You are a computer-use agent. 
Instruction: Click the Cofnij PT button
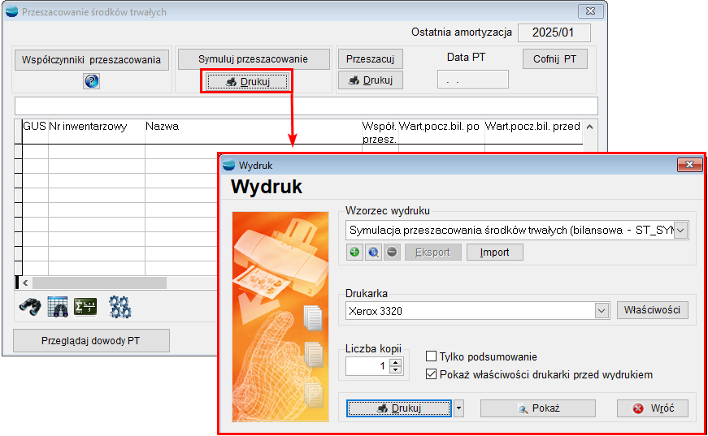pyautogui.click(x=555, y=59)
